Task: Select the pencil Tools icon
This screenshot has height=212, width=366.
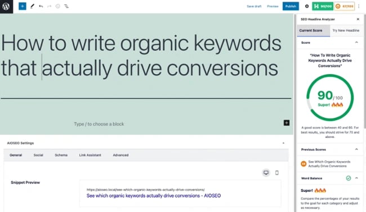Action: (x=32, y=6)
